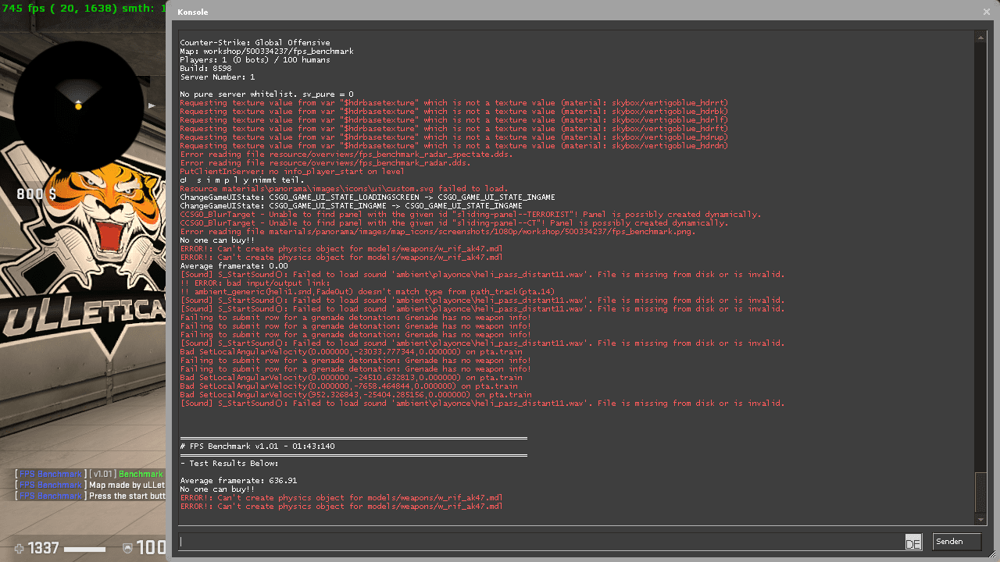Click the Senden button

point(956,542)
